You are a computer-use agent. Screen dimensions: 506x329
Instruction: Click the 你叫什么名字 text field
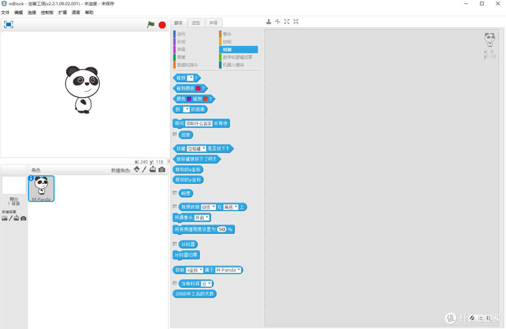click(199, 123)
